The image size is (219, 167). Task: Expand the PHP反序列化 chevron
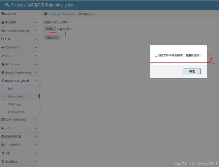coord(36,145)
